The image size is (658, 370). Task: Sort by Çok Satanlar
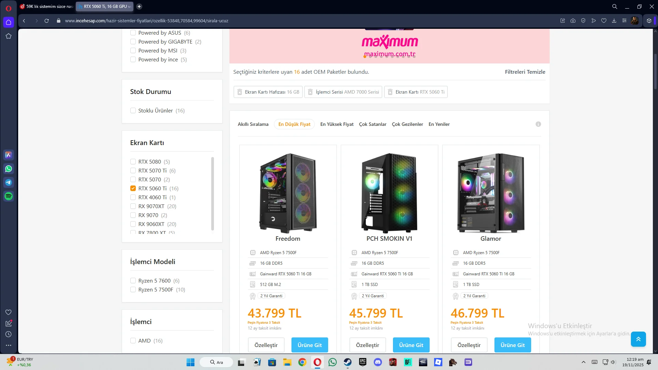click(373, 124)
